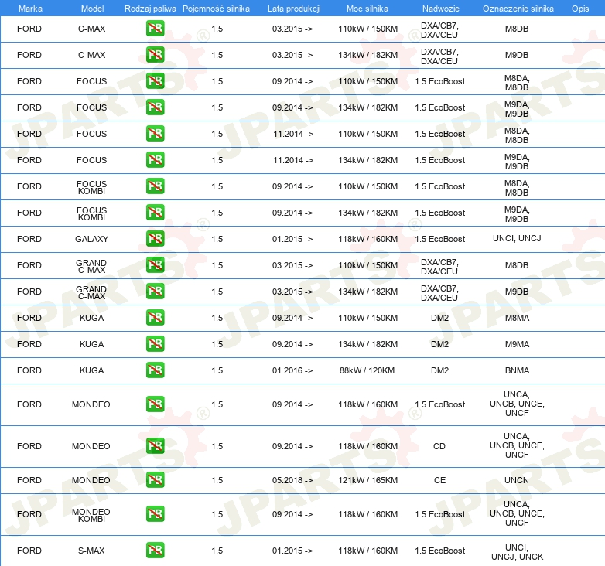Screen dimensions: 605x566
Task: Click the Pojemność silnika column header
Action: (x=216, y=9)
